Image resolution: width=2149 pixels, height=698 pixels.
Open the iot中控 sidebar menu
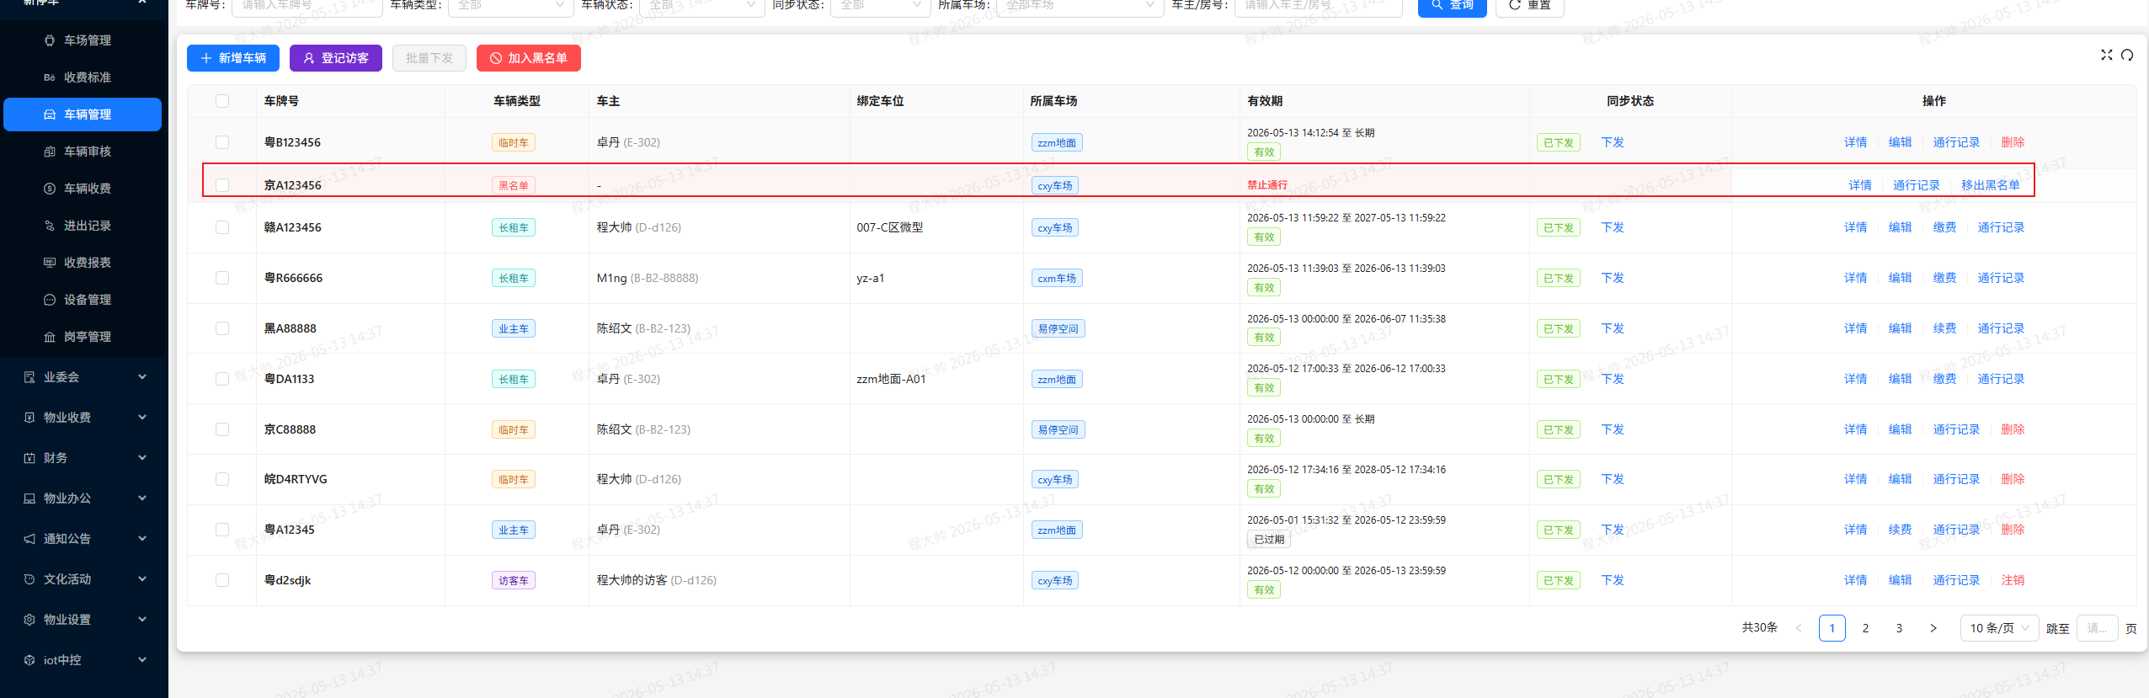pos(84,660)
